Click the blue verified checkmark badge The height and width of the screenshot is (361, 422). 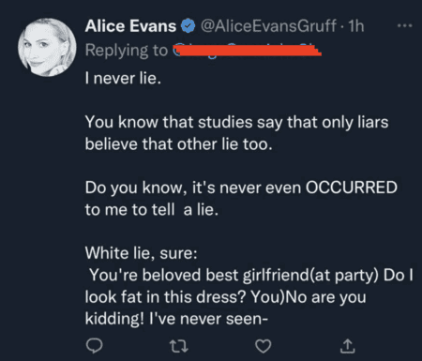[x=188, y=26]
